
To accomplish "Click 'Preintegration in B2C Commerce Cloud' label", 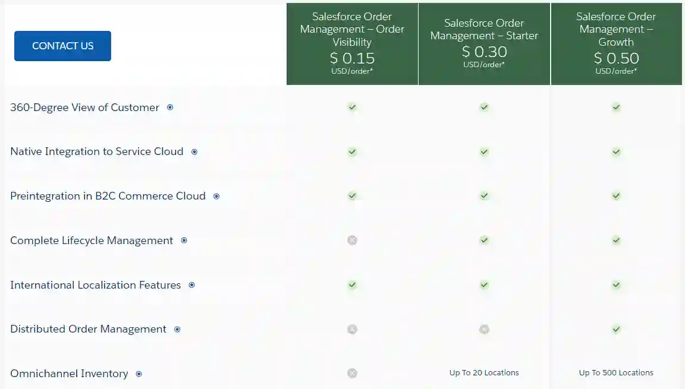I will click(108, 196).
